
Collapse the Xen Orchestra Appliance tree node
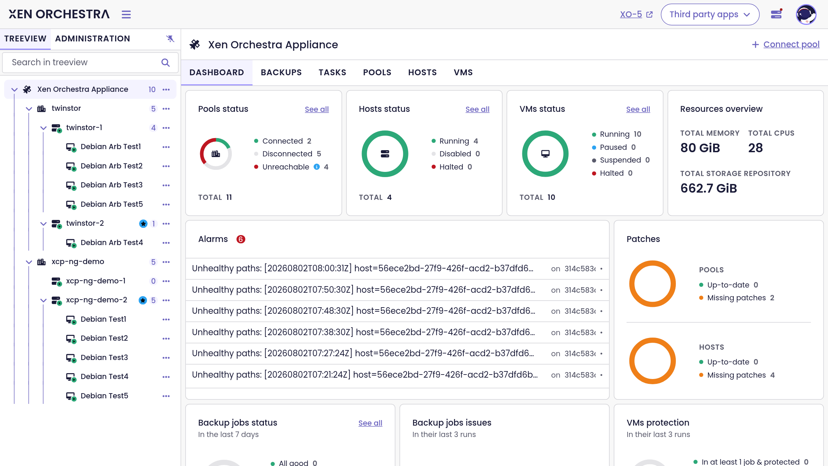pos(14,89)
